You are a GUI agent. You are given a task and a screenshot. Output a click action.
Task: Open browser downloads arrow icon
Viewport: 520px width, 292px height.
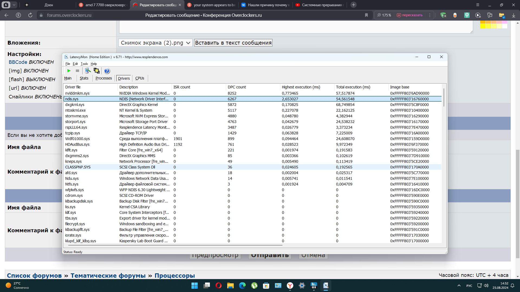(x=513, y=15)
